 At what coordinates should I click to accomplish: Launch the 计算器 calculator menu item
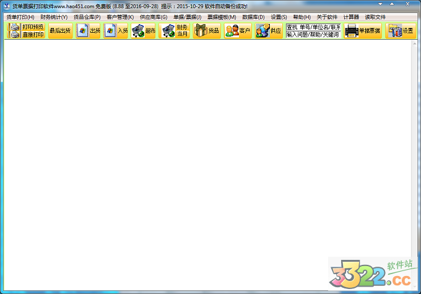pos(351,17)
